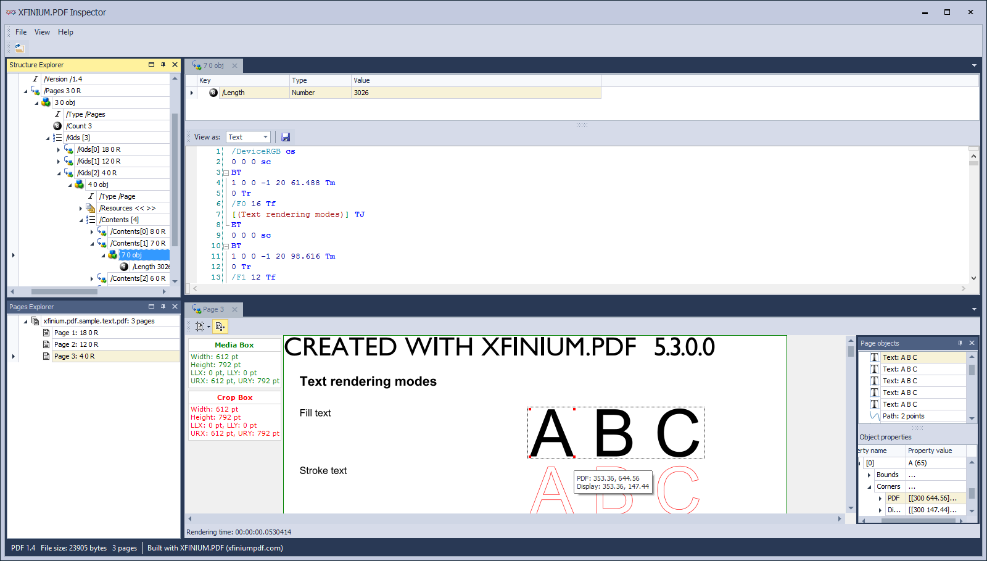The image size is (987, 561).
Task: Select the Path: 2 points object
Action: 903,416
